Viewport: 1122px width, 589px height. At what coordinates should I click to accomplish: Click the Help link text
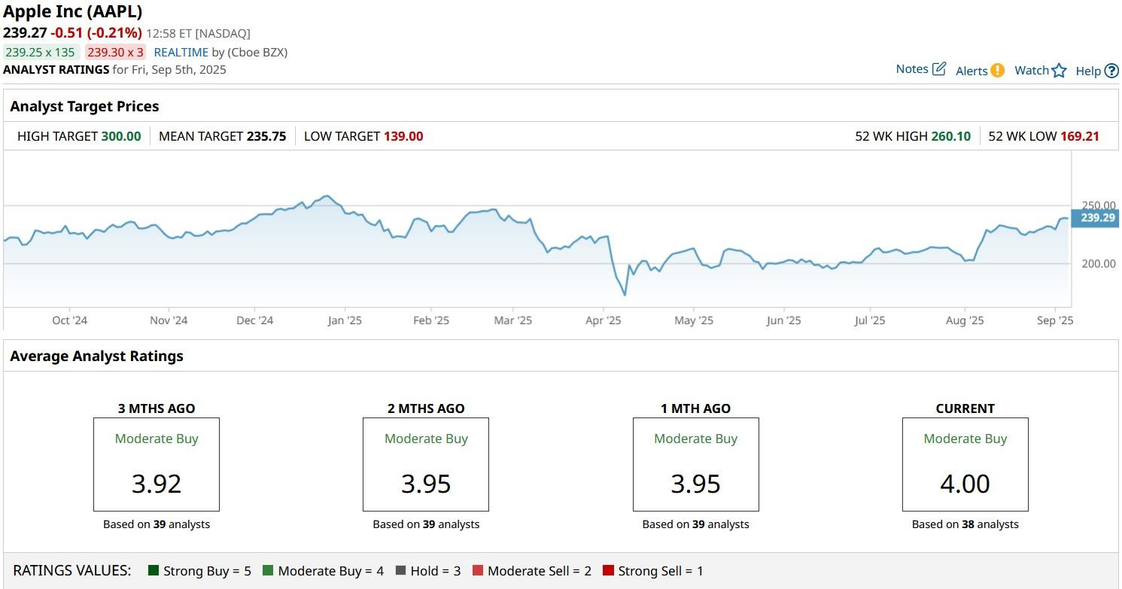tap(1088, 71)
